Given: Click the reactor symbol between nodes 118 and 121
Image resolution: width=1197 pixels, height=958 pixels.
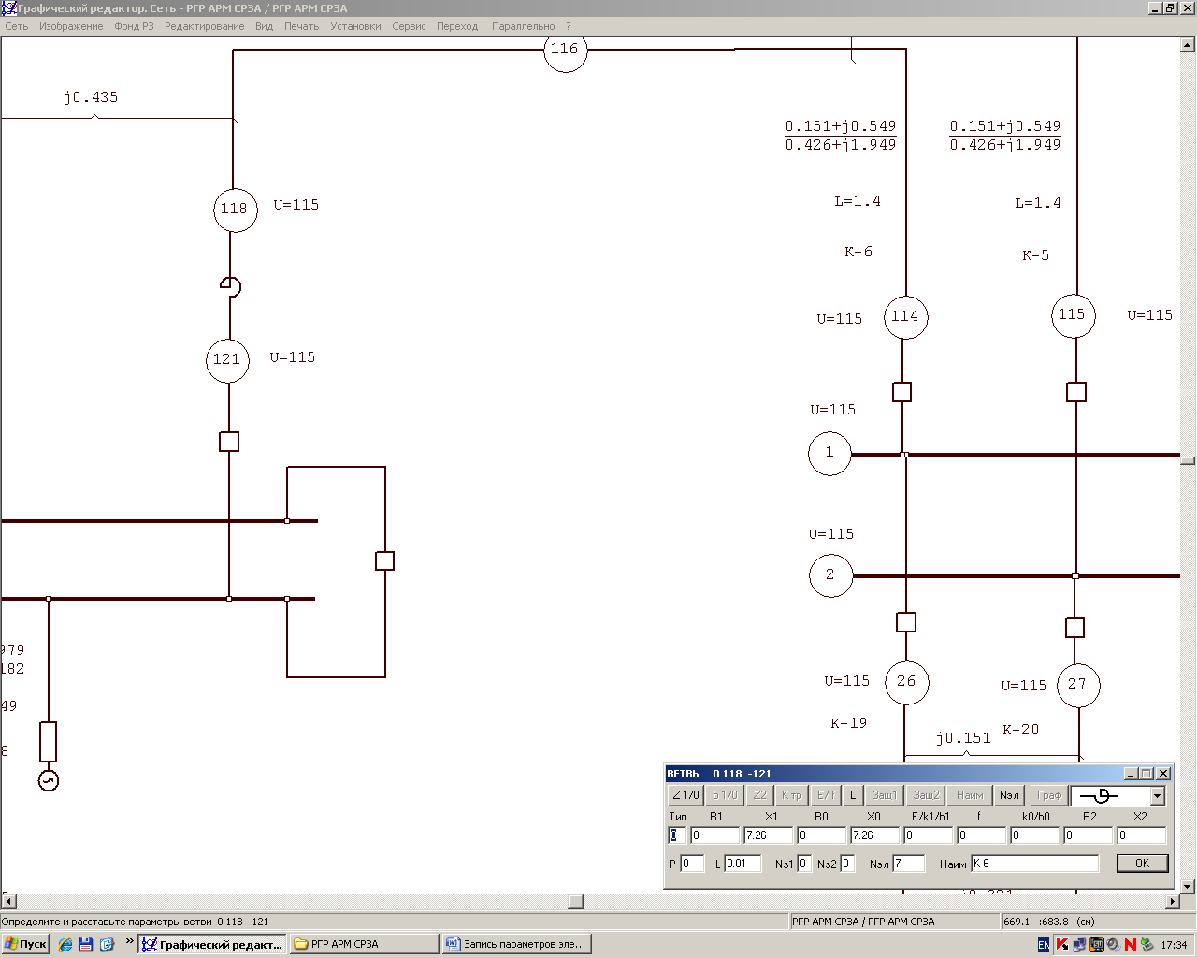Looking at the screenshot, I should pos(230,286).
